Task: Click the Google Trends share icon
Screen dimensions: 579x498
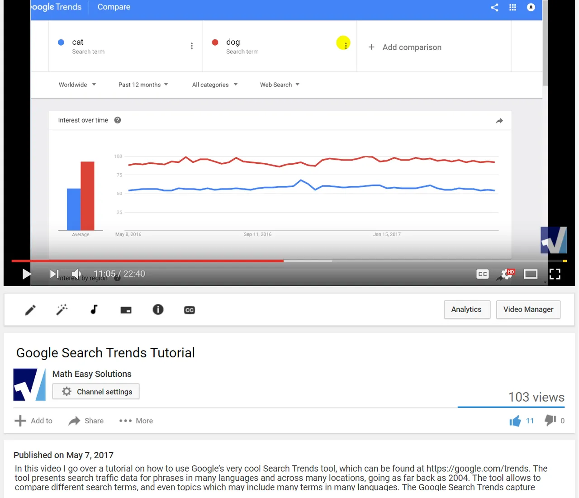Action: point(494,7)
